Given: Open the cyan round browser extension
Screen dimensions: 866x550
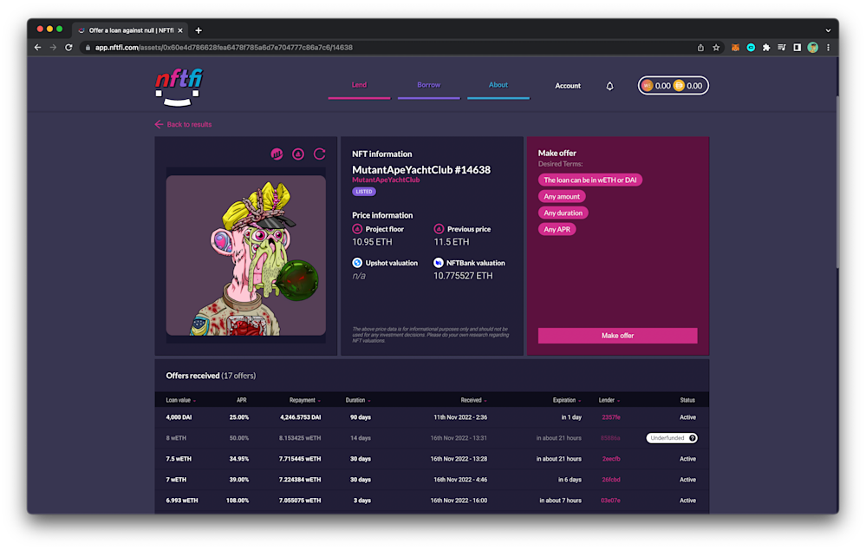Looking at the screenshot, I should click(x=751, y=48).
